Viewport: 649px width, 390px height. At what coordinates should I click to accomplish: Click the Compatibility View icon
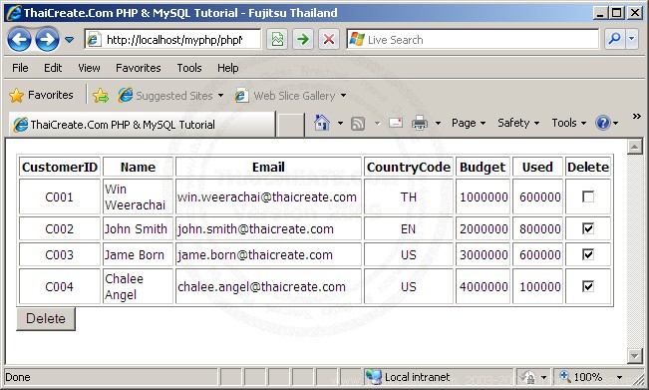277,40
